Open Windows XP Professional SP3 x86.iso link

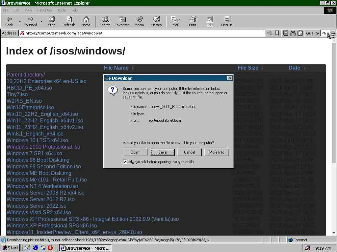[52, 225]
